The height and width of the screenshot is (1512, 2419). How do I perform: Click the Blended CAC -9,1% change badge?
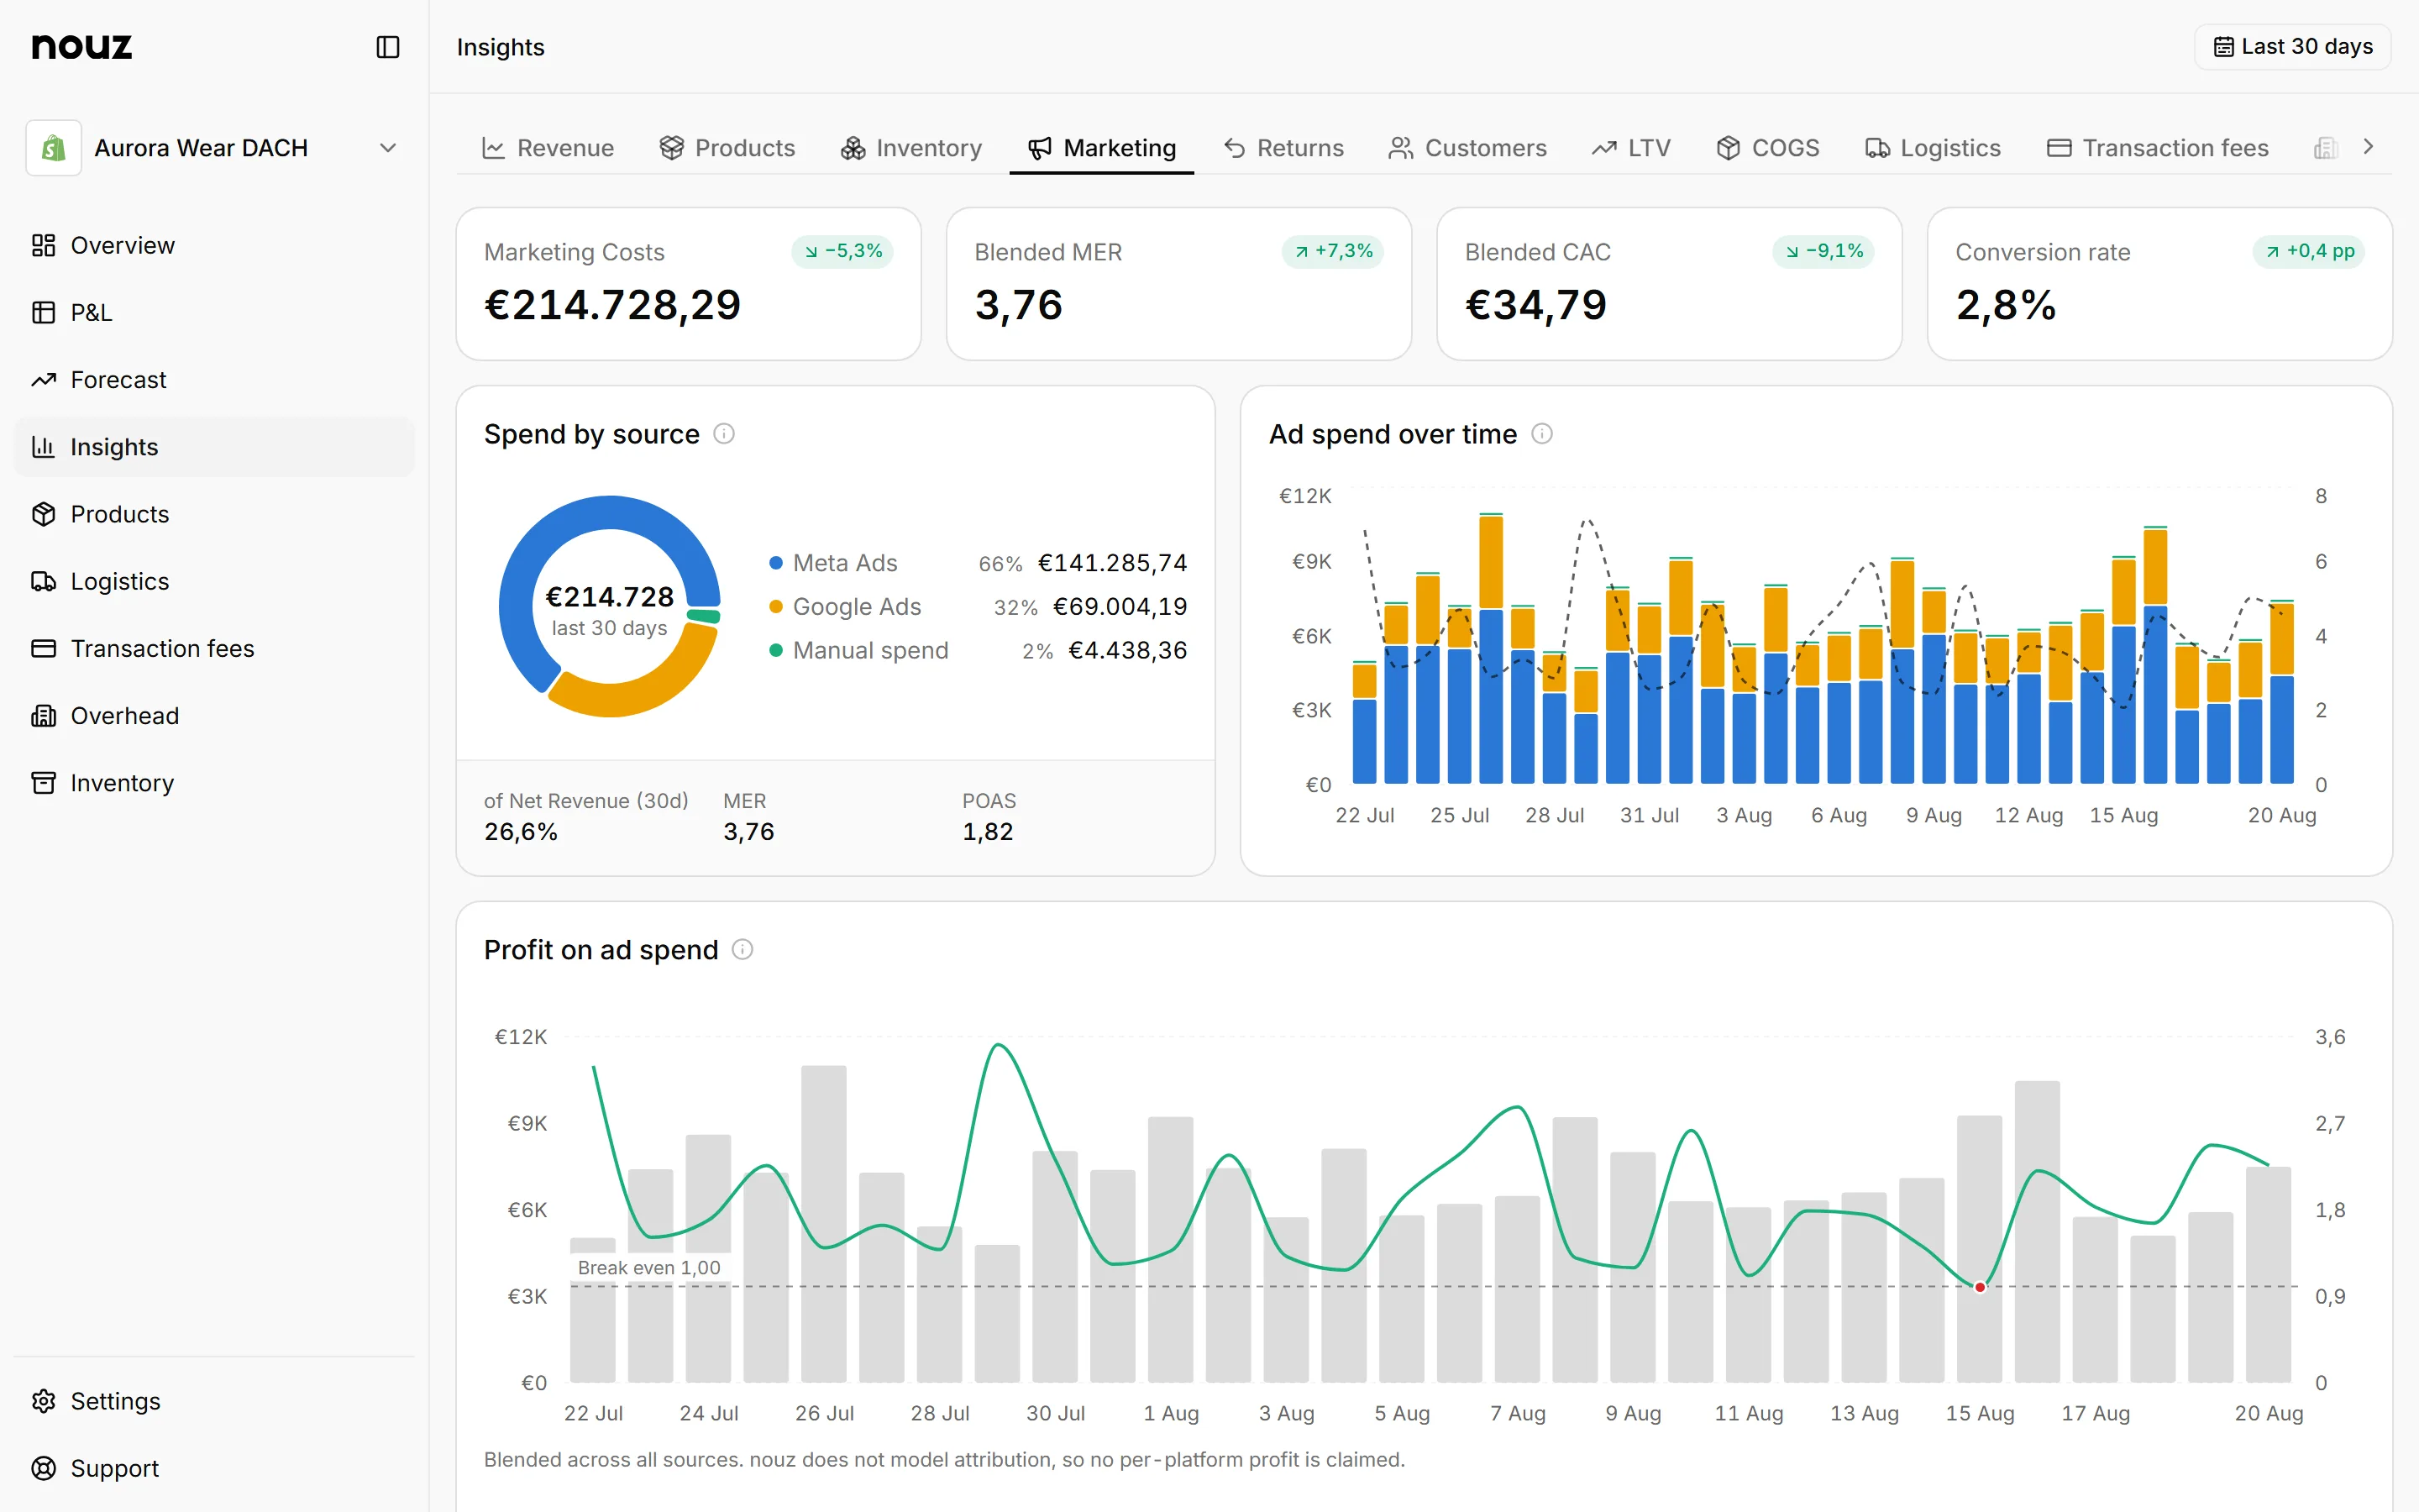tap(1823, 251)
